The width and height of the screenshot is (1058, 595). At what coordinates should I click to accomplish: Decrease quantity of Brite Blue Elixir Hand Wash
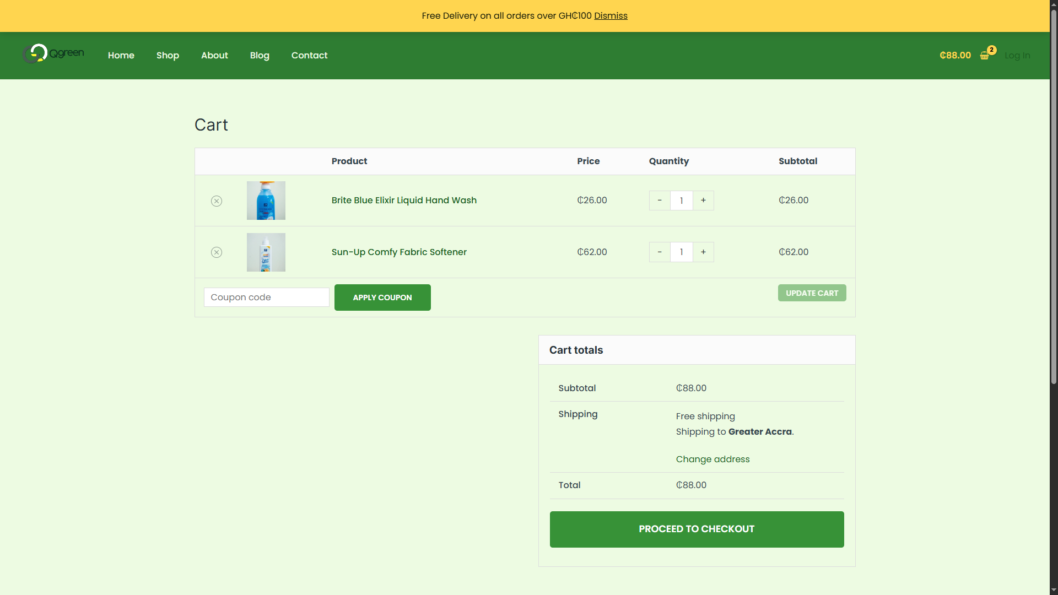coord(660,201)
